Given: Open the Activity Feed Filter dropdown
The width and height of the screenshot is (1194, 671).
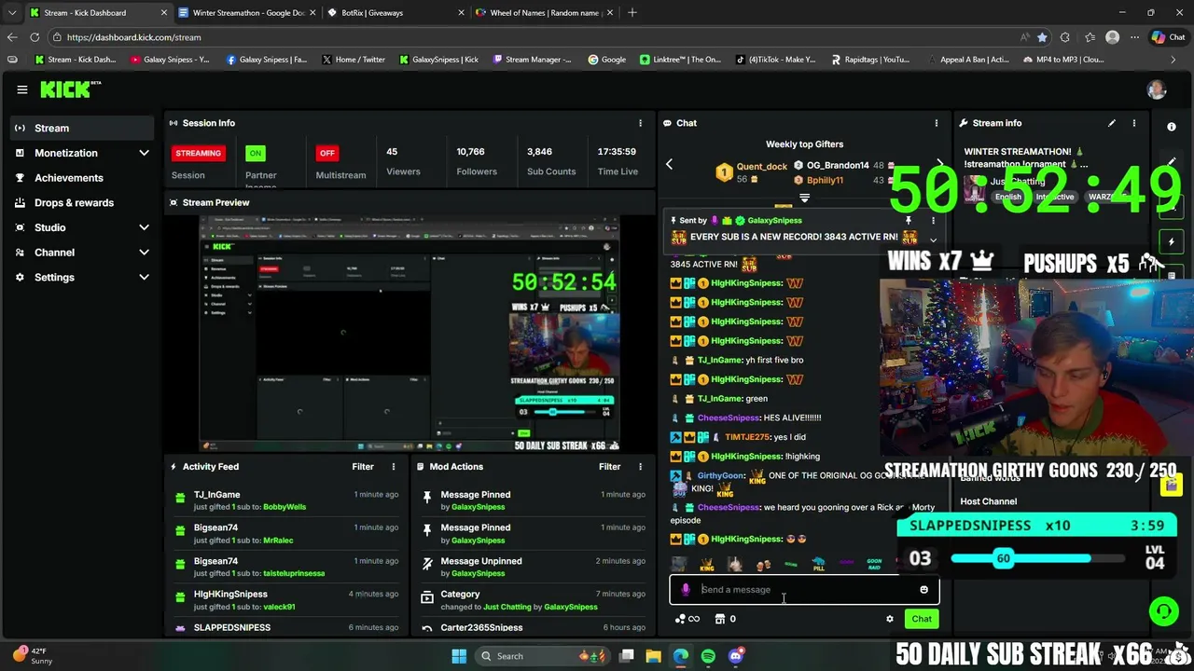Looking at the screenshot, I should [x=363, y=467].
